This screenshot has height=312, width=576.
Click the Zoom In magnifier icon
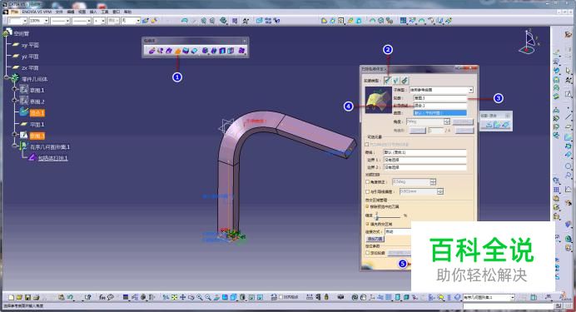click(x=200, y=297)
